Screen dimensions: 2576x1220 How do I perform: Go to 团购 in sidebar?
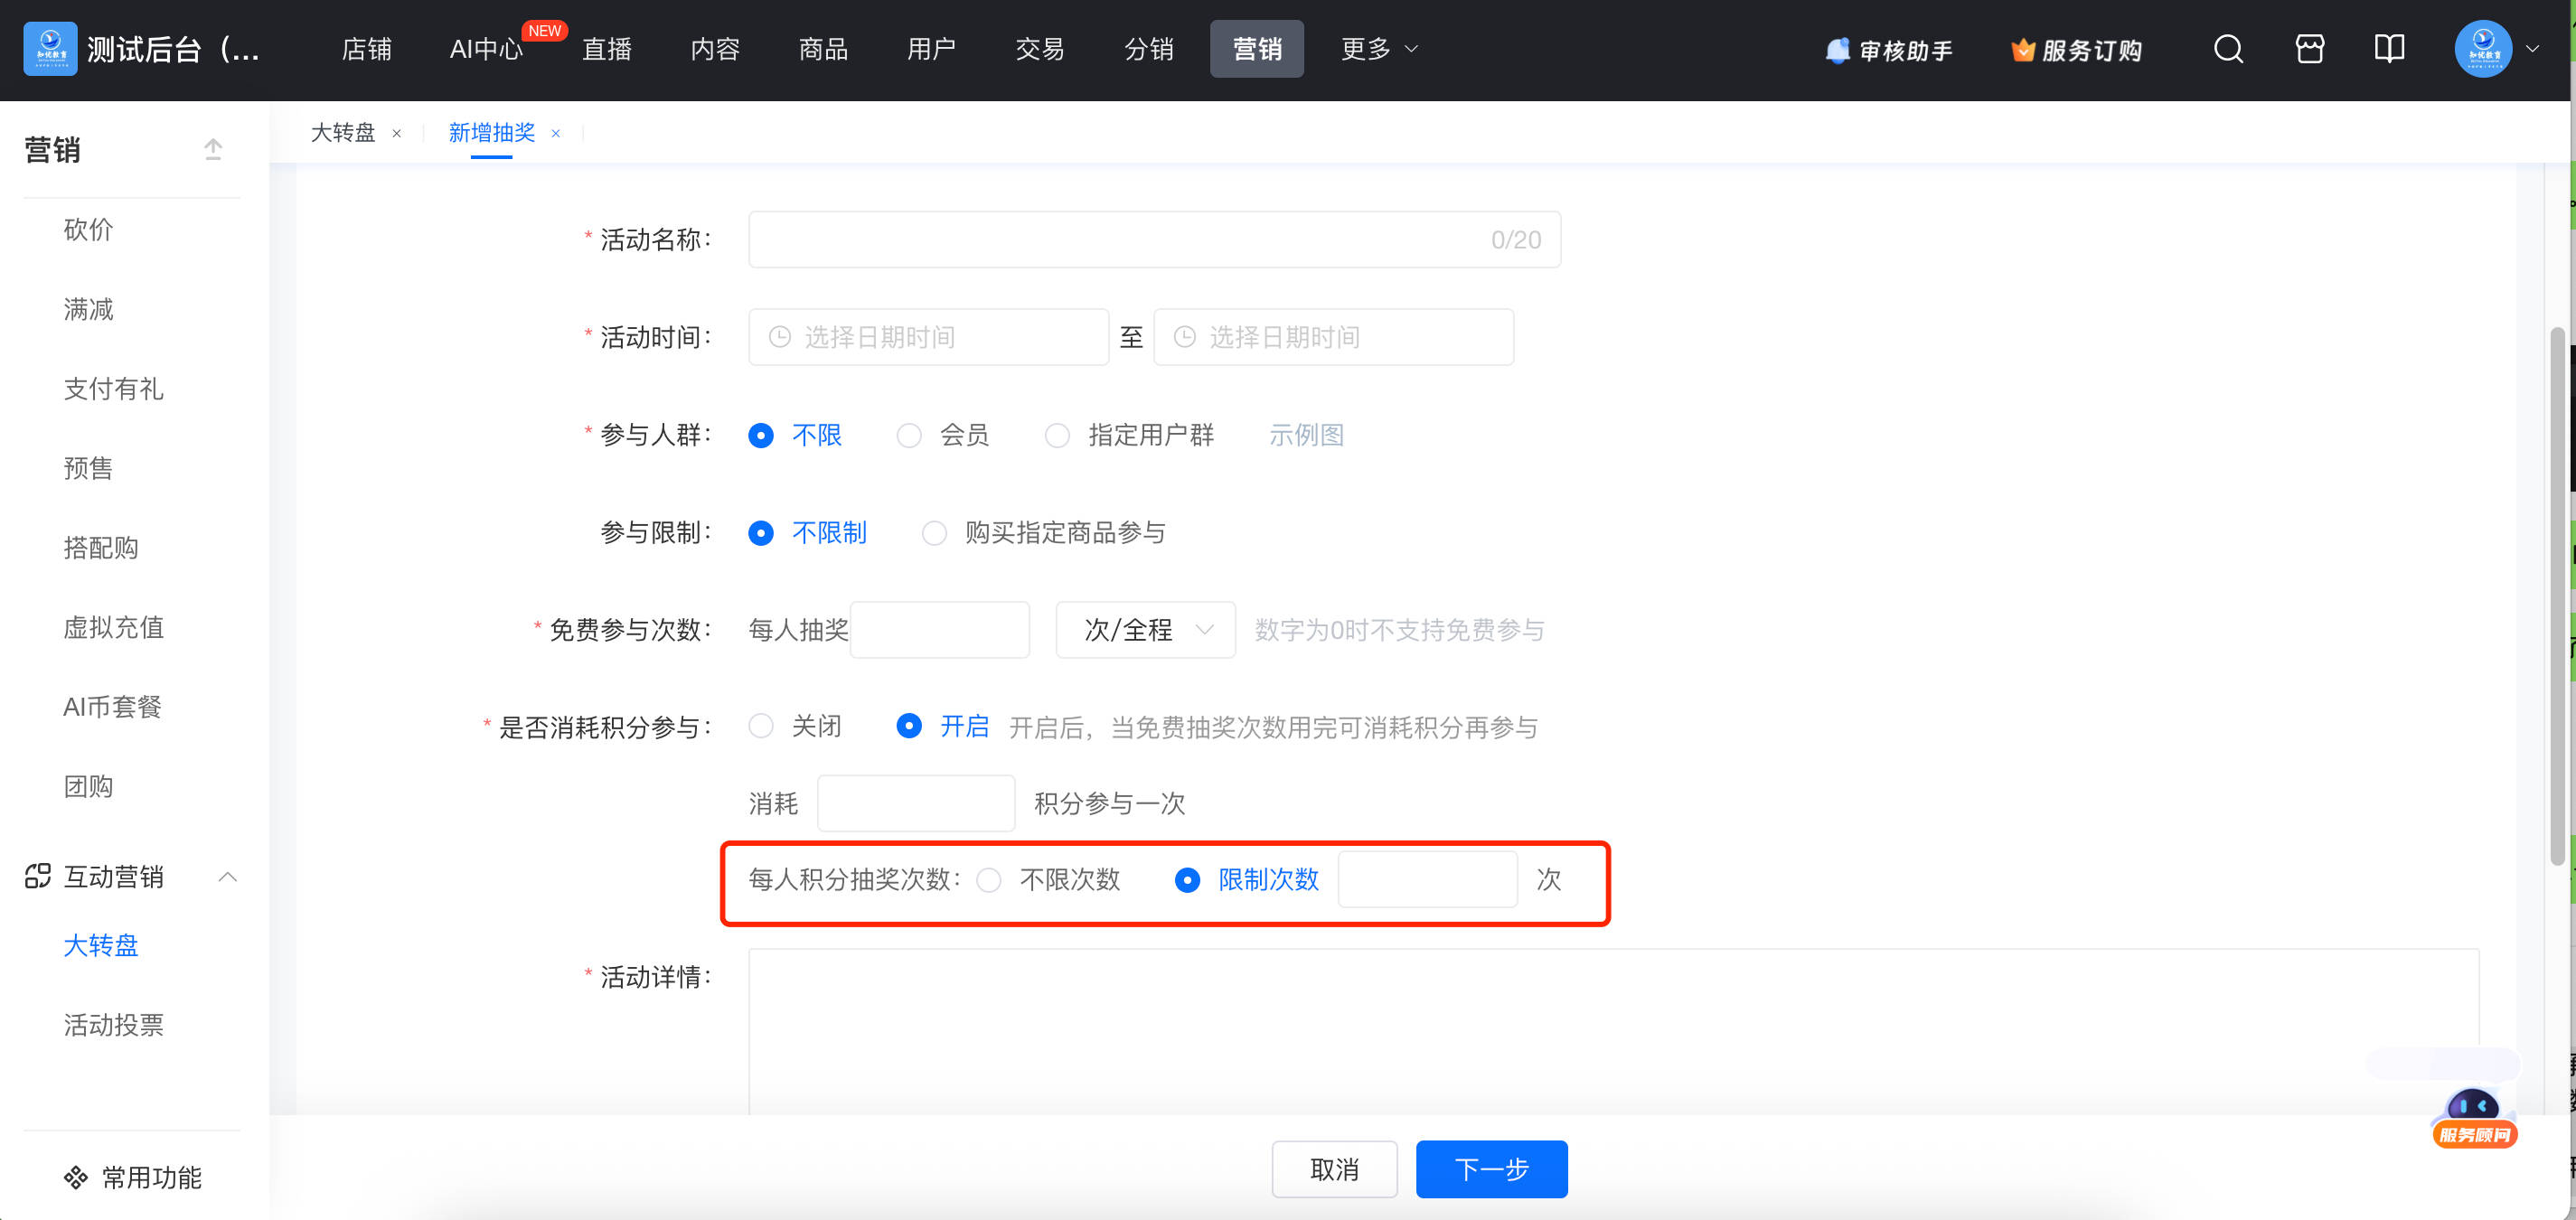89,786
